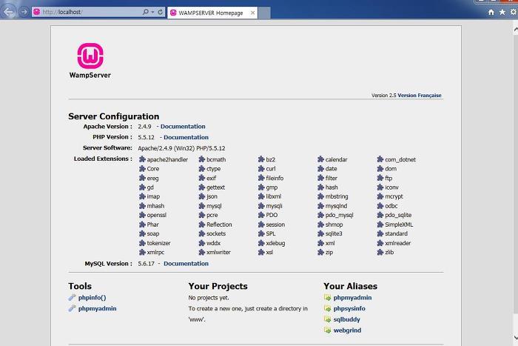
Task: Open the address bar dropdown arrow
Action: pos(152,13)
